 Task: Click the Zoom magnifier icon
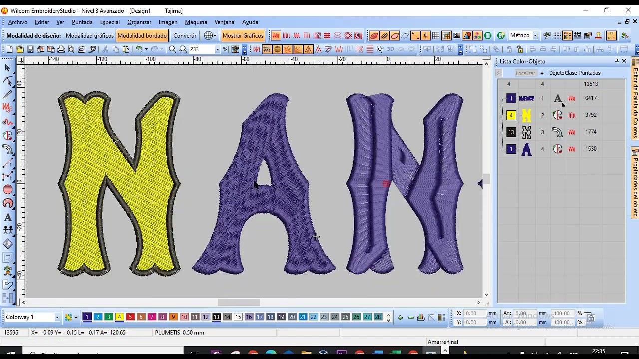click(172, 49)
